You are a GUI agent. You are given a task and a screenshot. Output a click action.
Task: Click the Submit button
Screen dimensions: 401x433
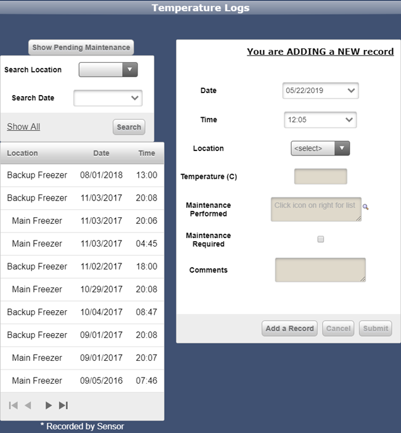click(376, 328)
